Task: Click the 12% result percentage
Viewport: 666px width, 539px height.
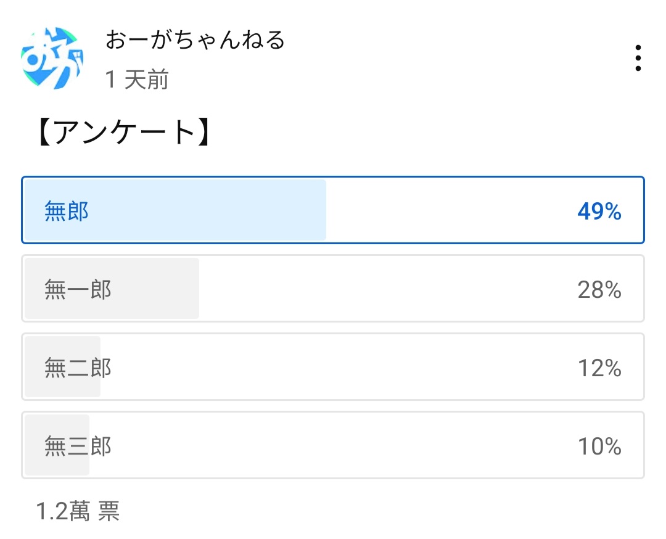Action: (599, 368)
